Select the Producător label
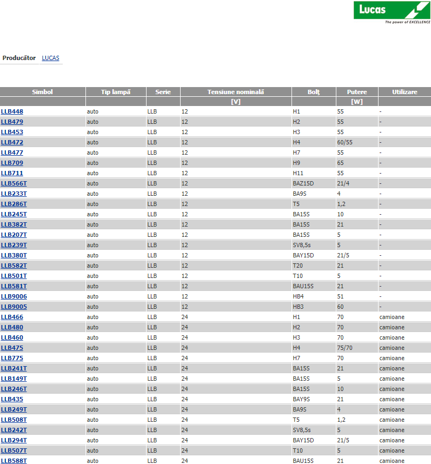This screenshot has width=431, height=464. click(19, 58)
